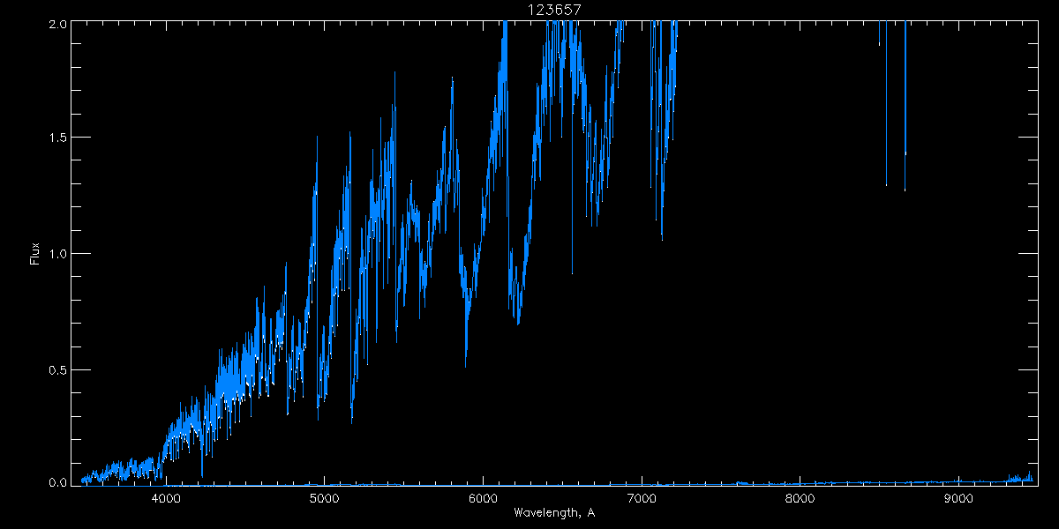Click the Flux axis label
Image resolution: width=1059 pixels, height=529 pixels.
35,253
